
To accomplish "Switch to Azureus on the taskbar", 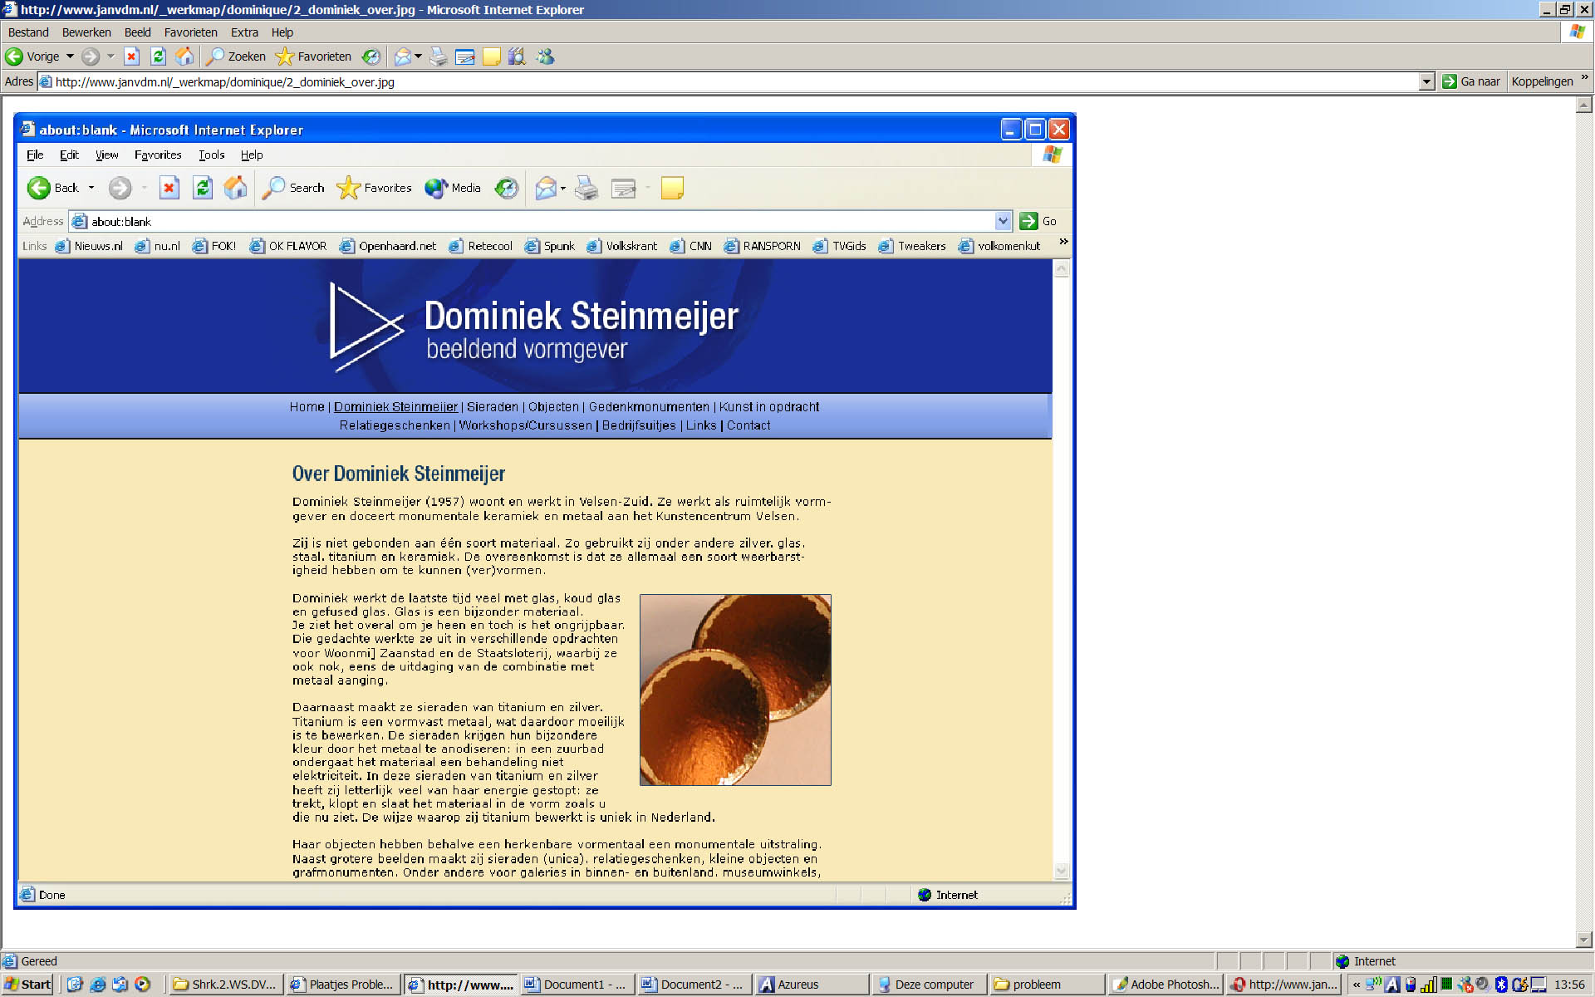I will [810, 985].
